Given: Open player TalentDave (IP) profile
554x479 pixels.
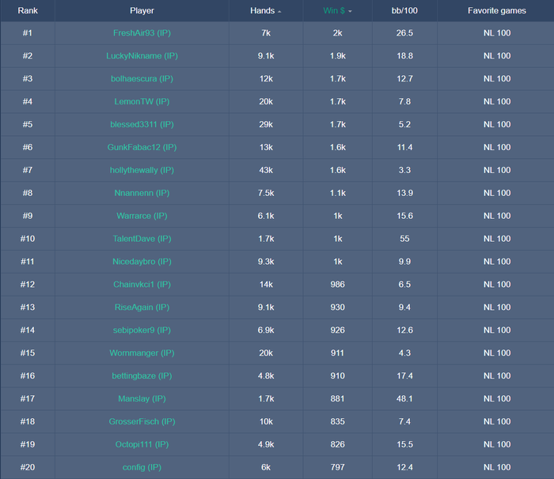Looking at the screenshot, I should pos(142,239).
